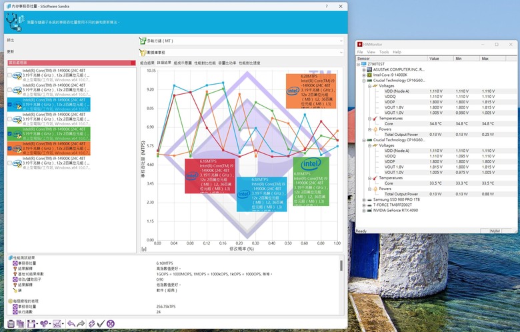The width and height of the screenshot is (520, 332).
Task: Expand the T-FORCE TM8FPZ002T node
Action: pos(364,205)
